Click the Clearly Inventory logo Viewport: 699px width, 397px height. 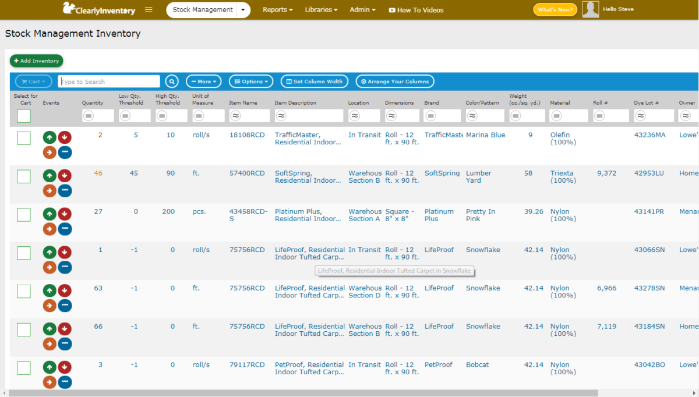click(x=98, y=9)
